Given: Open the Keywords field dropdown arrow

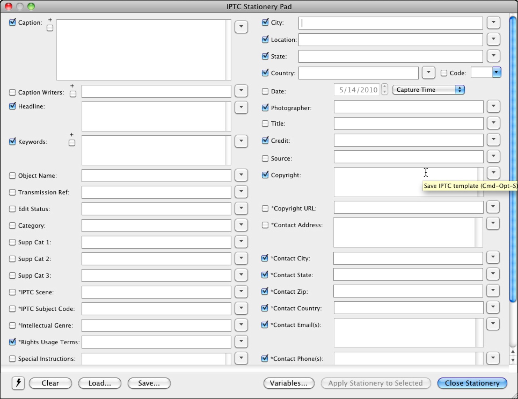Looking at the screenshot, I should click(x=241, y=141).
